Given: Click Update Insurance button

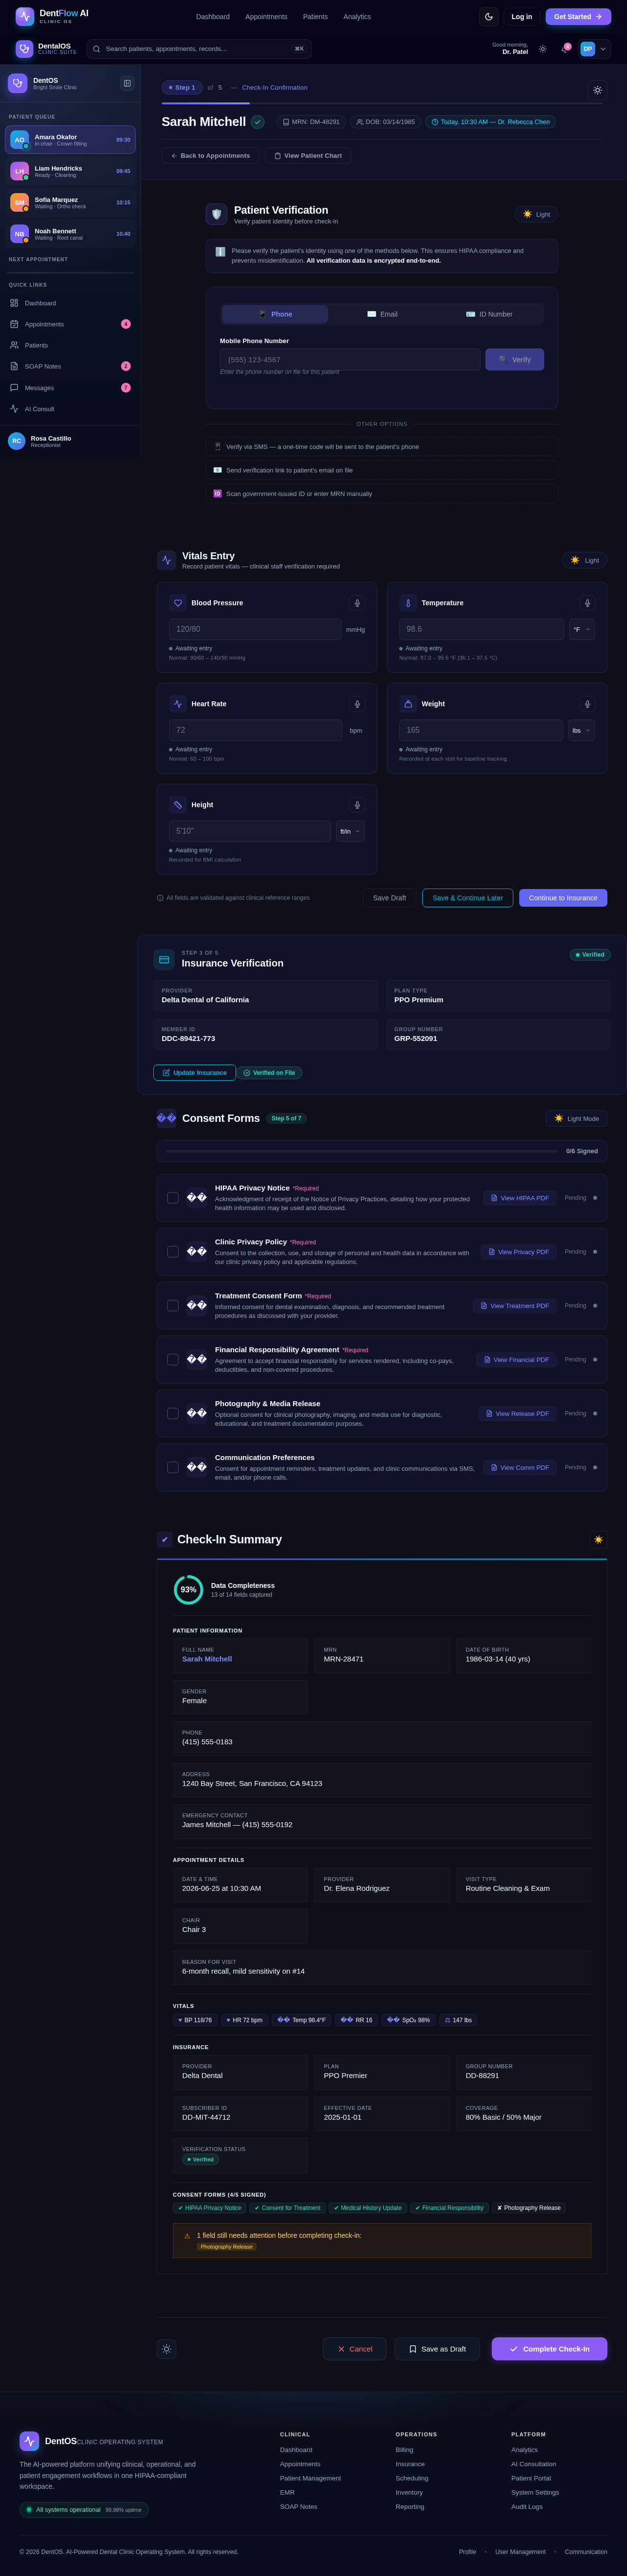Looking at the screenshot, I should click(194, 1073).
